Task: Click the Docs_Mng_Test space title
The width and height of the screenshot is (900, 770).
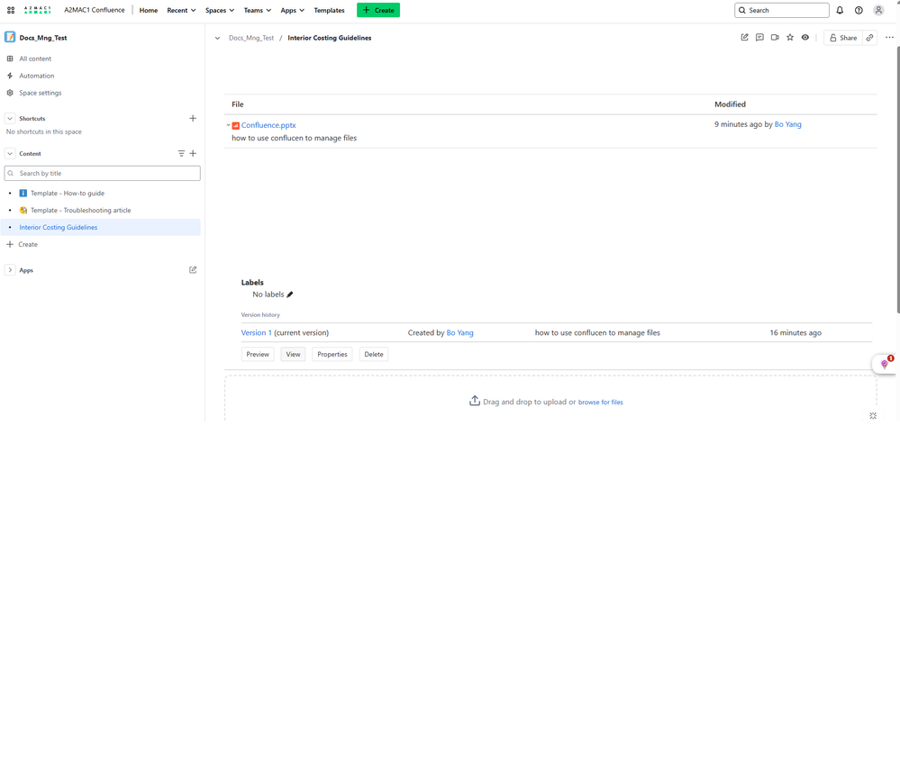Action: tap(43, 38)
